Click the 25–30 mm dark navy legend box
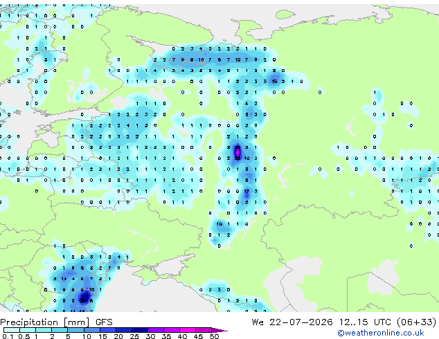439x339 pixels. click(140, 330)
